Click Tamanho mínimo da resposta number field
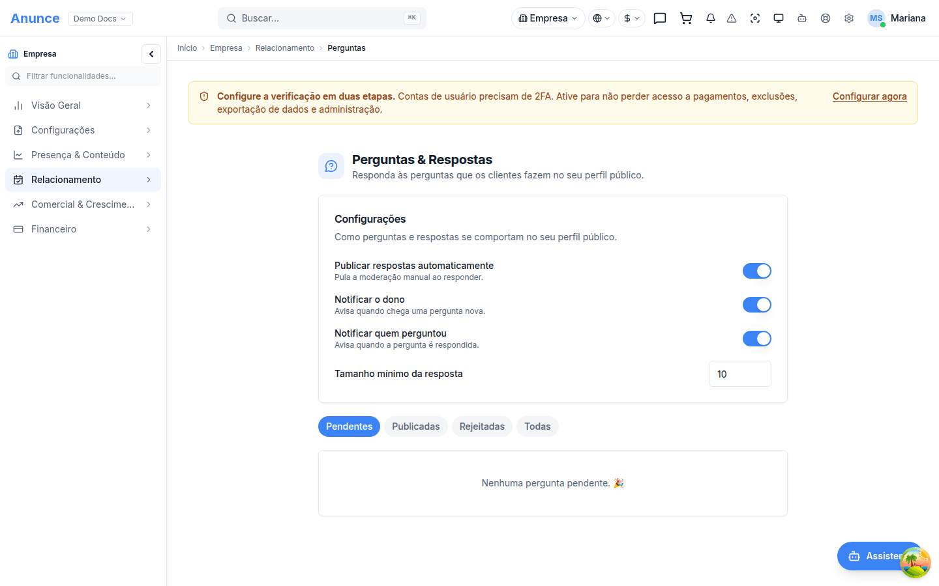The height and width of the screenshot is (586, 939). (x=740, y=374)
